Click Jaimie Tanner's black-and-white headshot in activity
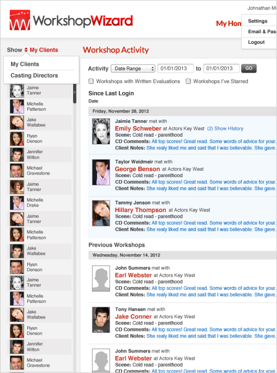The image size is (277, 373). click(x=101, y=132)
